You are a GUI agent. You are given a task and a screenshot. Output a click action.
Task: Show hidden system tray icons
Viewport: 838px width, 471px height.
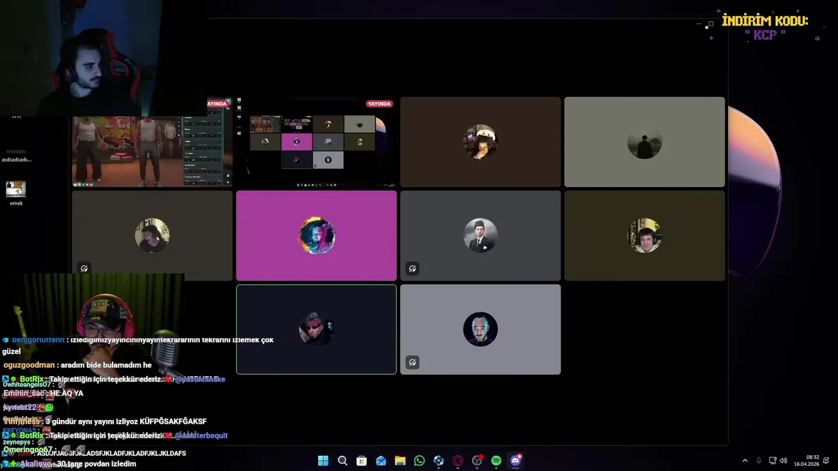744,461
